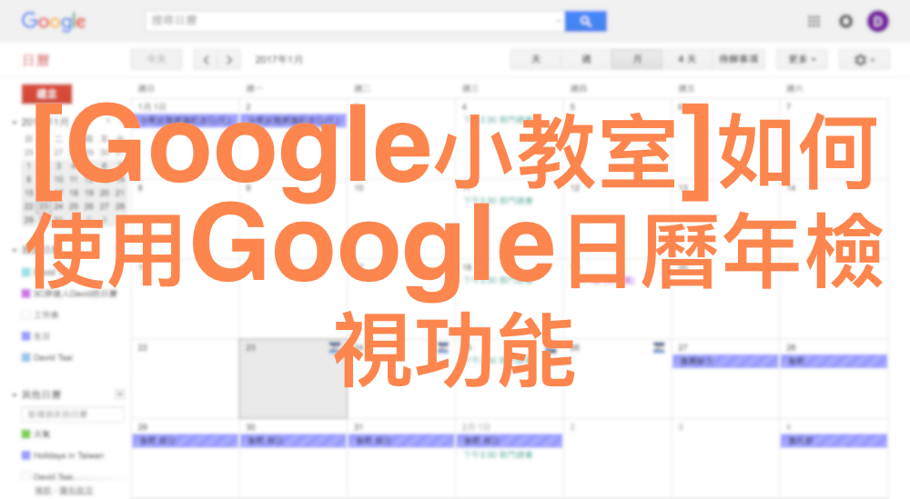Open green 3:30 event on January 11
910x499 pixels.
pos(498,201)
